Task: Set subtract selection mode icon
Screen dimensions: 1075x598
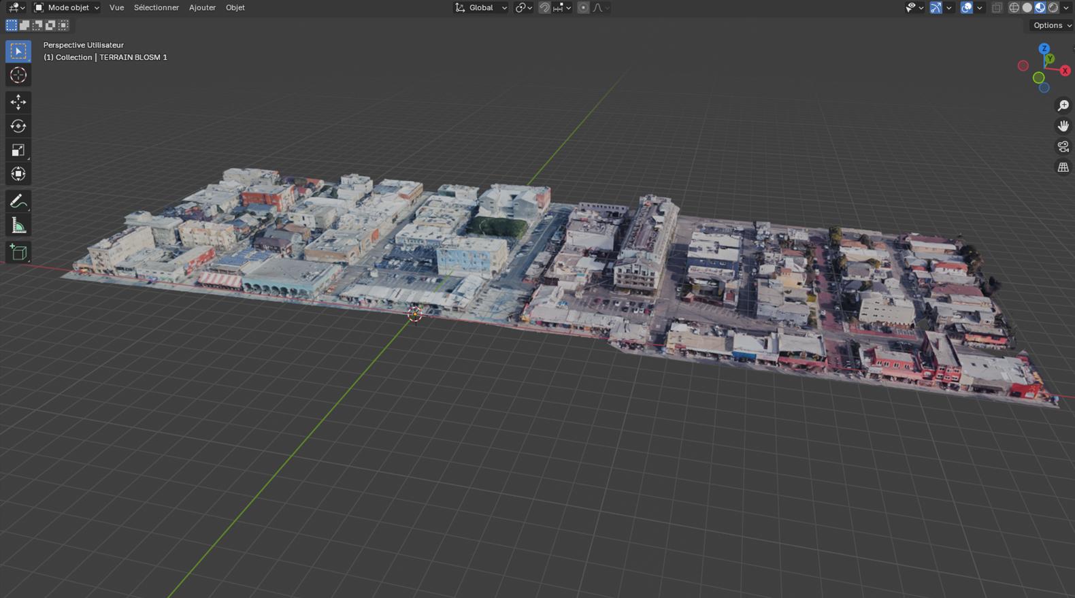Action: pyautogui.click(x=37, y=25)
